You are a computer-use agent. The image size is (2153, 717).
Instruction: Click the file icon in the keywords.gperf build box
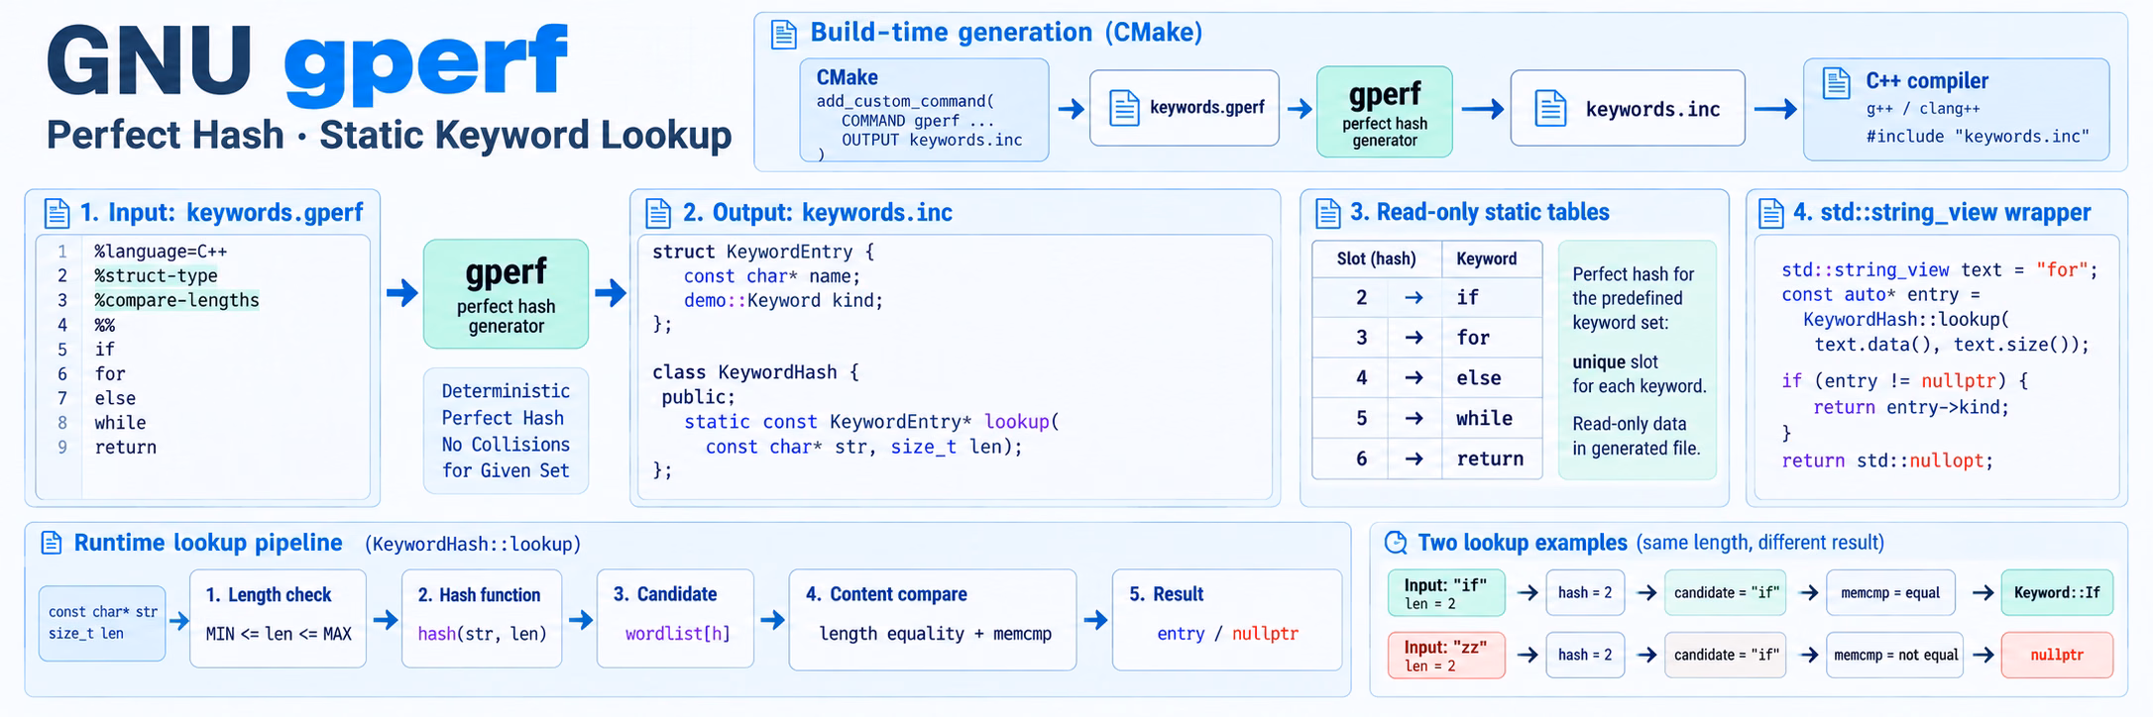(x=1123, y=107)
